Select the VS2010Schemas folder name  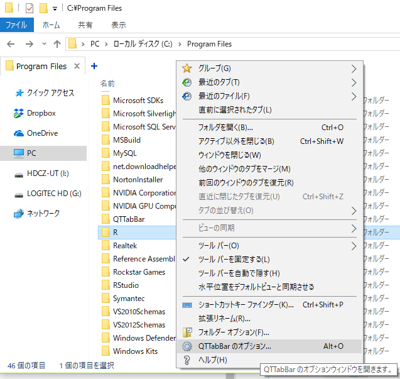click(139, 312)
